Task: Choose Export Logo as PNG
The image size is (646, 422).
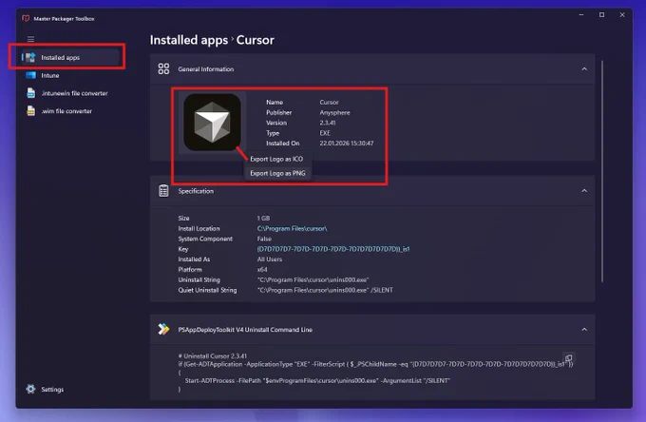Action: tap(277, 173)
